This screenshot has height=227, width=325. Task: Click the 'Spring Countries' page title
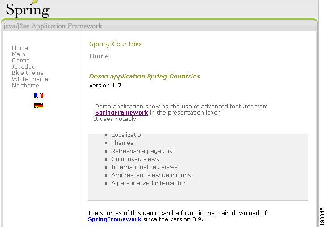point(116,44)
